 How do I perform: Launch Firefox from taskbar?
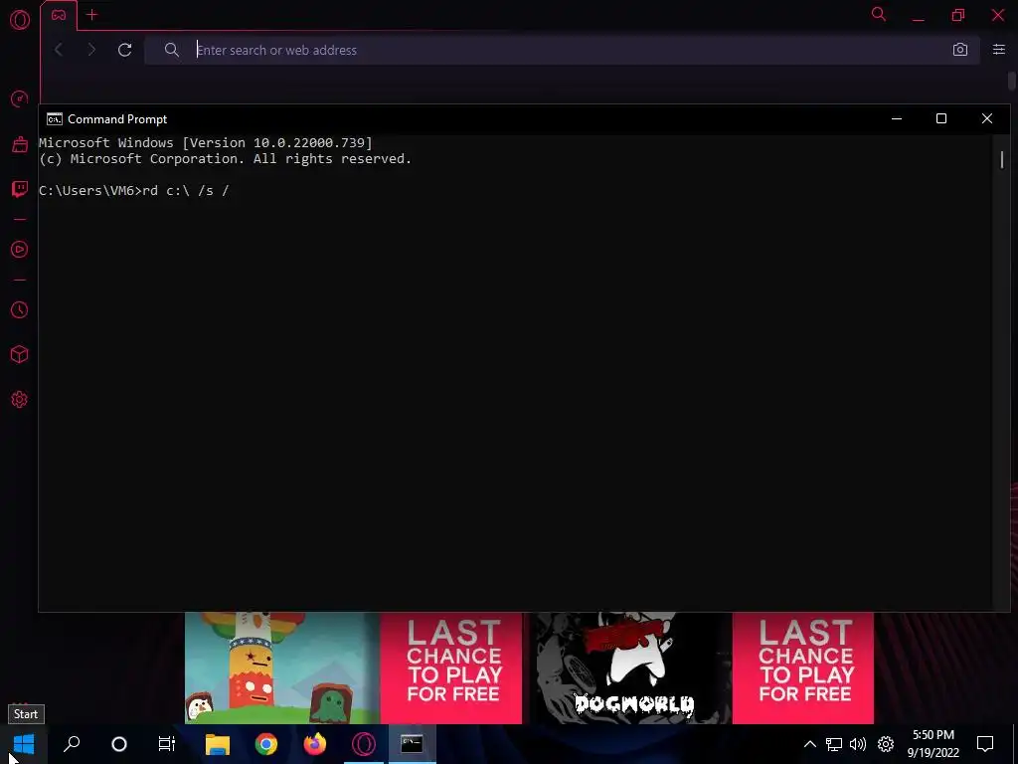315,744
